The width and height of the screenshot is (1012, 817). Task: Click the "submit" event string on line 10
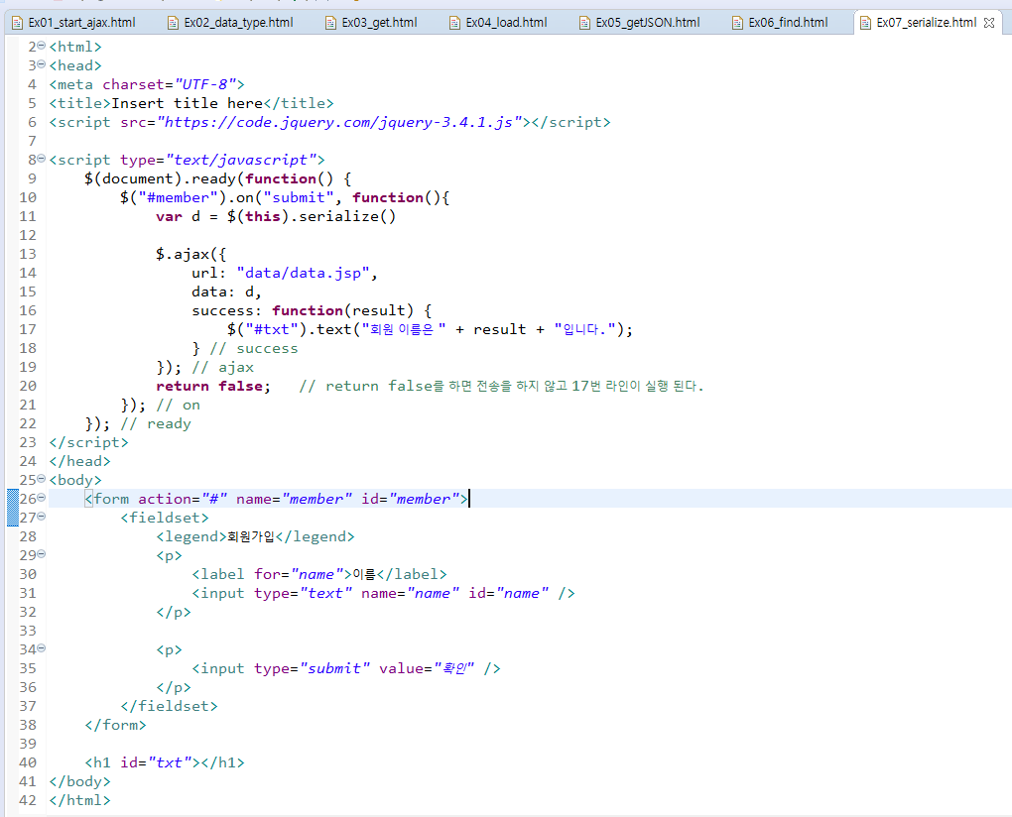[x=299, y=197]
